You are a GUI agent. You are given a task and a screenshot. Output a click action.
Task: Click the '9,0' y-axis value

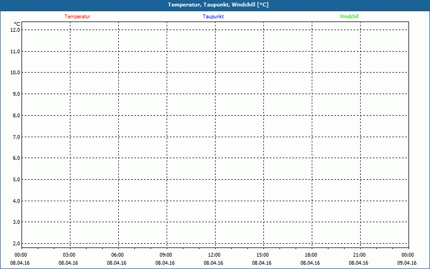coord(16,94)
